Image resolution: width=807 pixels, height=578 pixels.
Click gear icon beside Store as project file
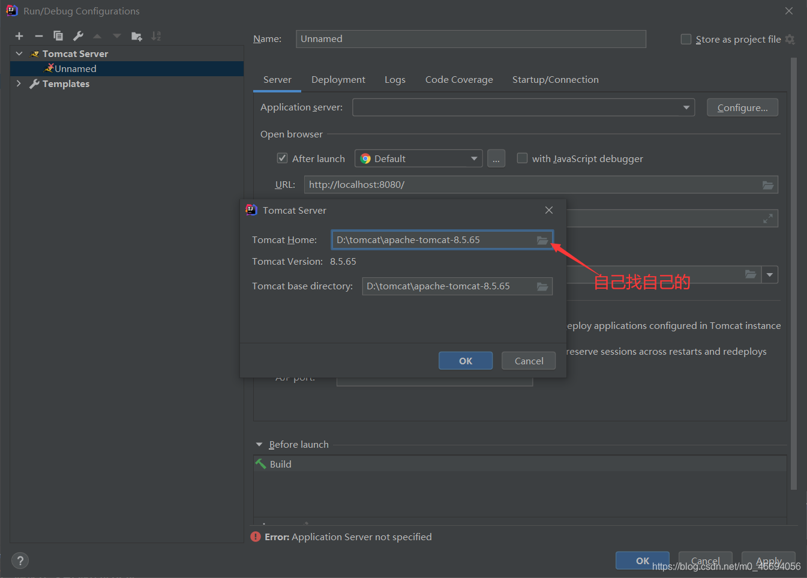790,40
